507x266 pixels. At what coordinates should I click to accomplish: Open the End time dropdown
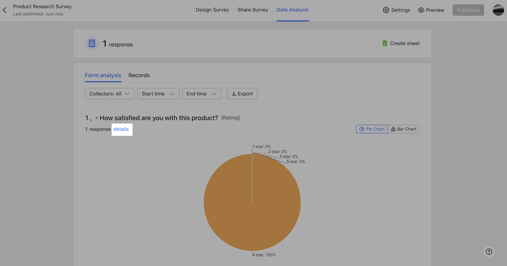pyautogui.click(x=202, y=94)
